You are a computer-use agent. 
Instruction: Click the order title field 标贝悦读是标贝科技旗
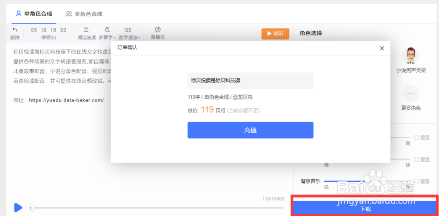click(x=250, y=81)
